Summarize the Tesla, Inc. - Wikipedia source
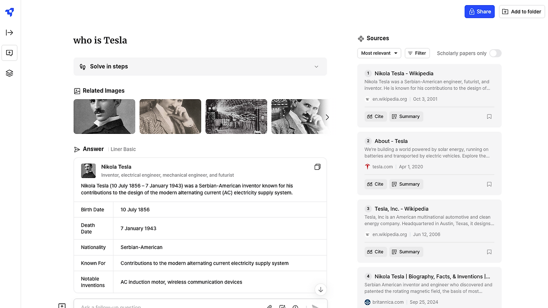This screenshot has width=548, height=308. tap(406, 252)
